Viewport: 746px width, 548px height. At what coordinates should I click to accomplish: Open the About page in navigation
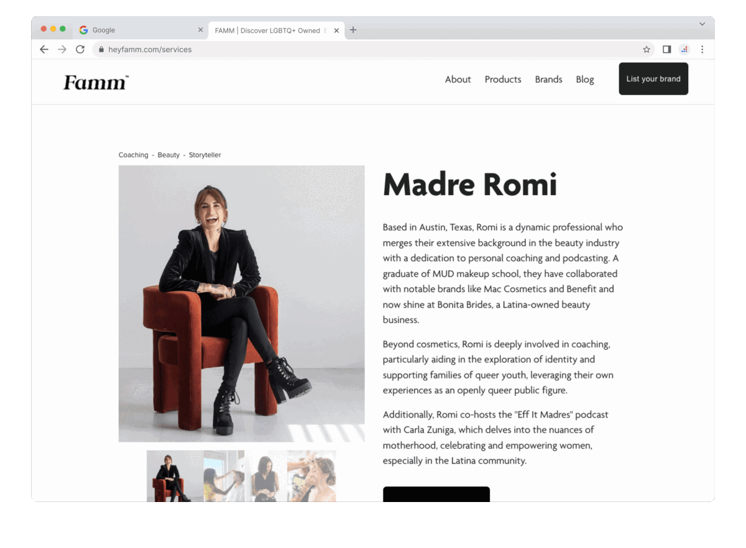pyautogui.click(x=458, y=80)
